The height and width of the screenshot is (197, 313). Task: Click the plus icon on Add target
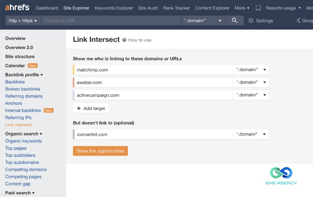(79, 108)
